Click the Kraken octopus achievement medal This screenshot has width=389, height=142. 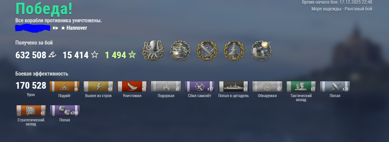point(153,51)
